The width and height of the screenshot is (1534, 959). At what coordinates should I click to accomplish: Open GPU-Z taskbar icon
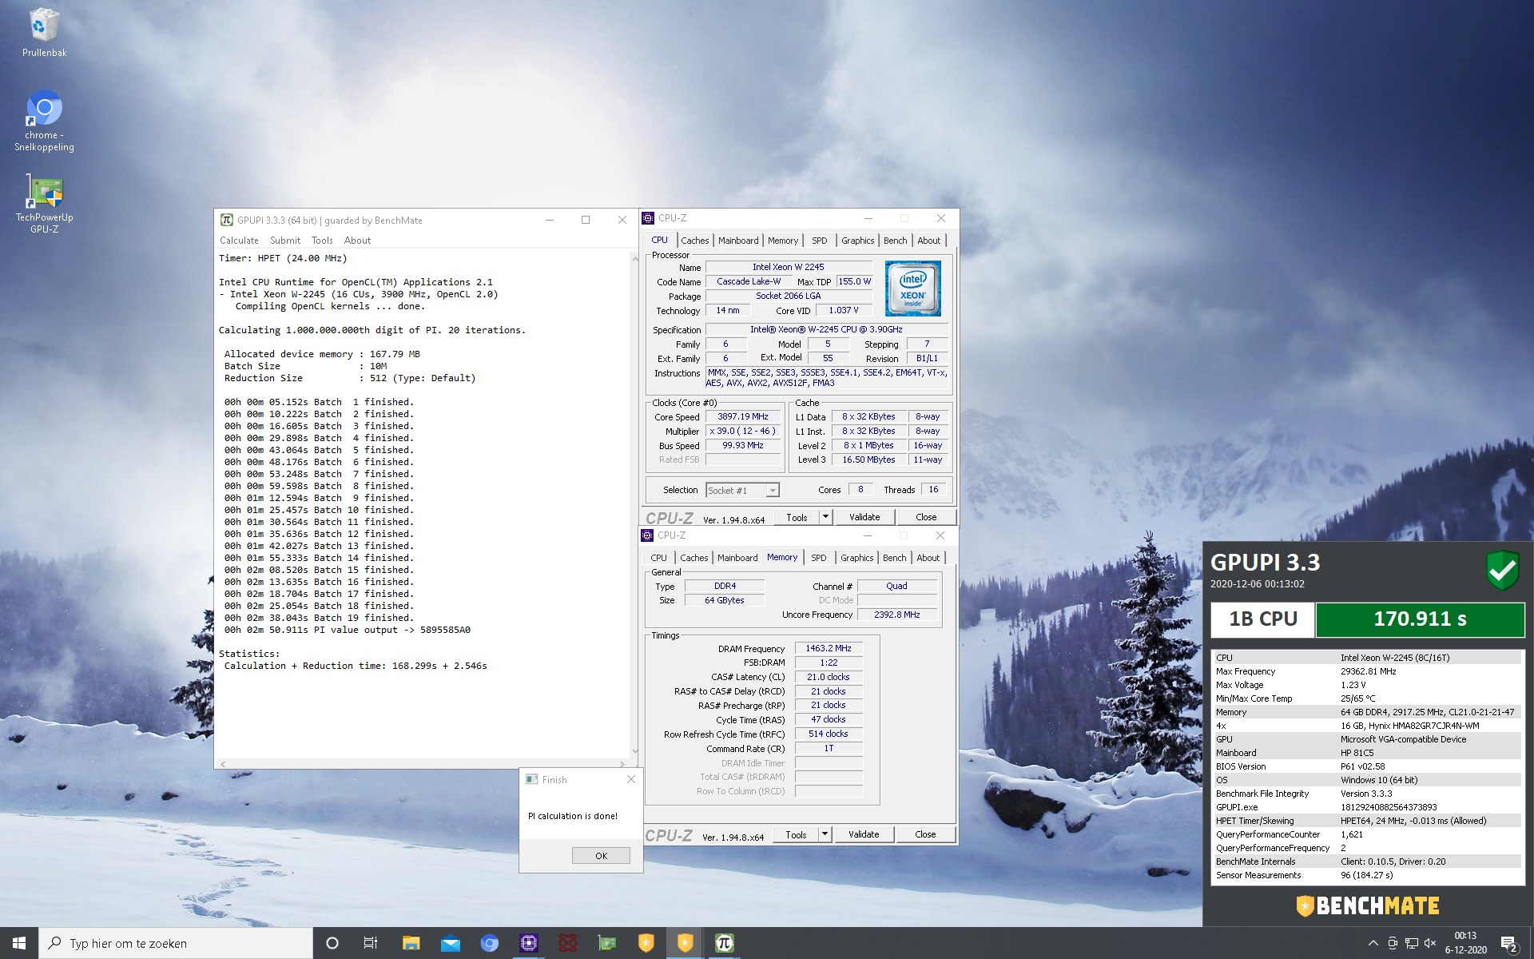point(606,943)
